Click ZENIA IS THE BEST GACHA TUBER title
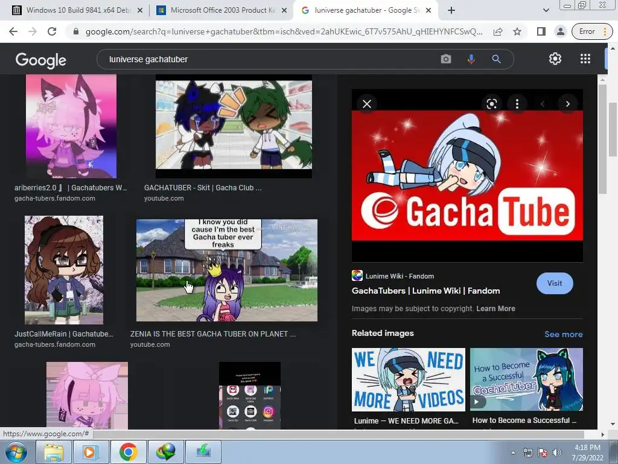Image resolution: width=618 pixels, height=464 pixels. tap(213, 333)
